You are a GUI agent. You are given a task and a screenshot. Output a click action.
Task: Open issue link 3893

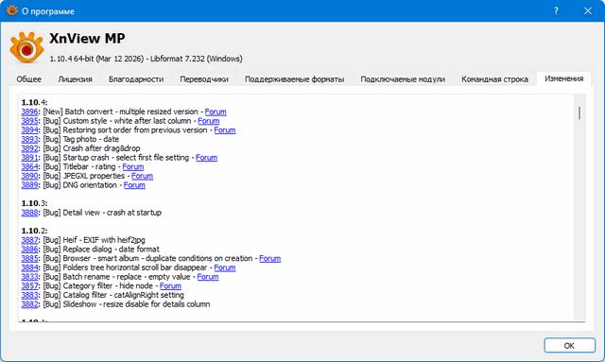29,139
